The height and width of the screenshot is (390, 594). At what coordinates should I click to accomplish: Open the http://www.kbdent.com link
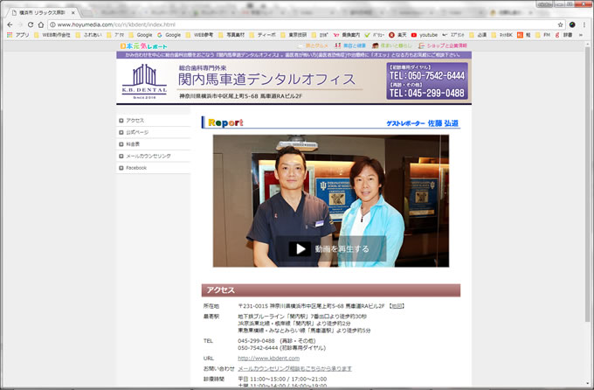pyautogui.click(x=268, y=359)
